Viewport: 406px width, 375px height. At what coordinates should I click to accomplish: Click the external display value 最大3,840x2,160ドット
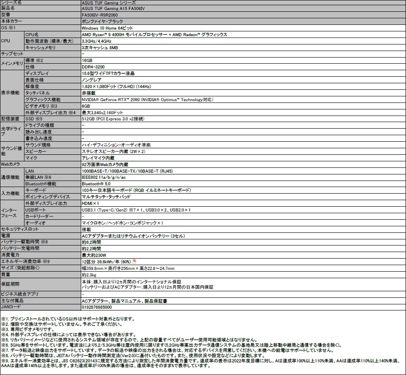[x=102, y=112]
